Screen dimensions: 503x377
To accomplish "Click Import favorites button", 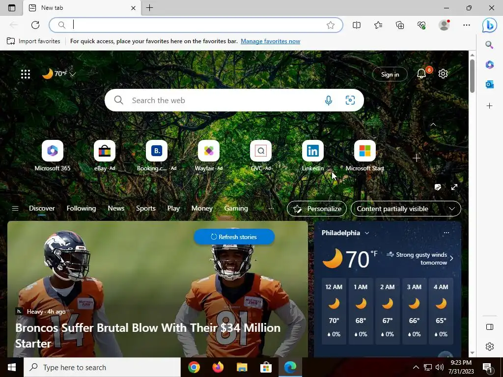I will click(34, 41).
